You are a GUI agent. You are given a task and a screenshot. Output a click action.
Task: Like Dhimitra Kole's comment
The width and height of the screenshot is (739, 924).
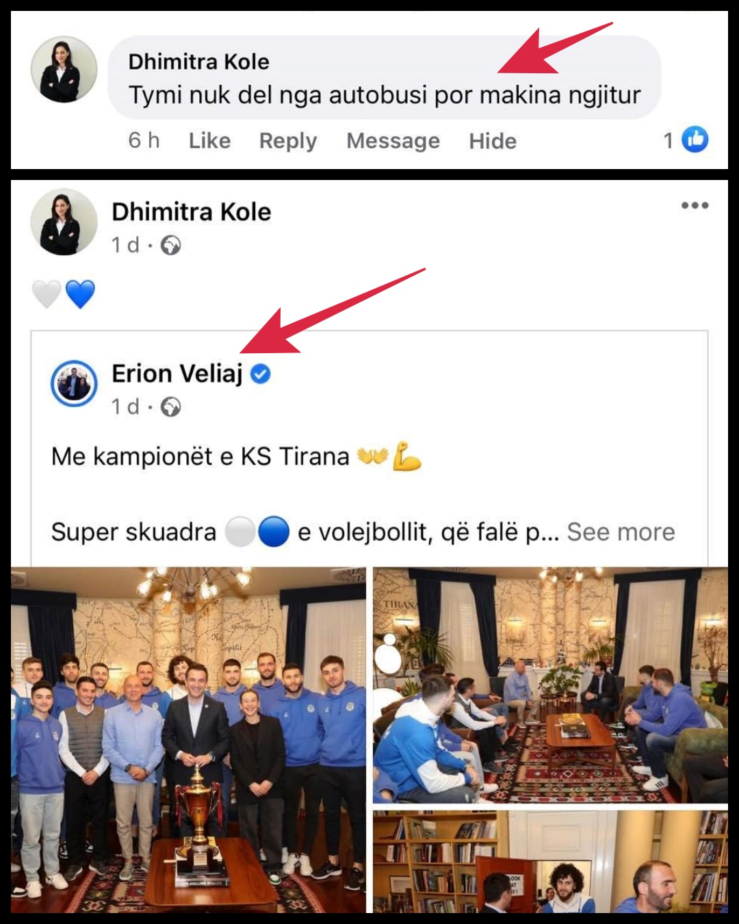(209, 140)
